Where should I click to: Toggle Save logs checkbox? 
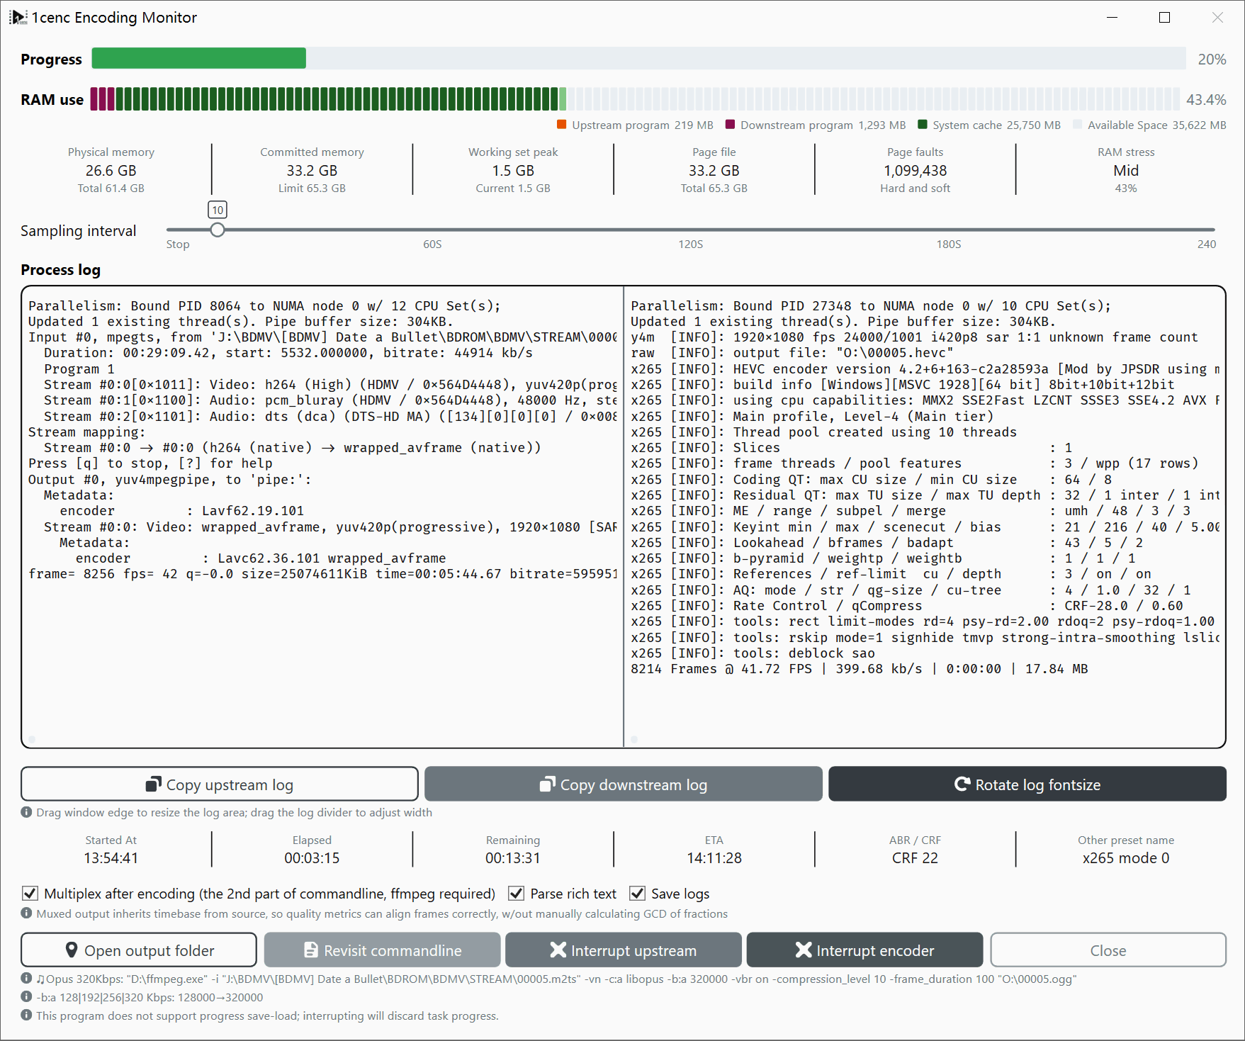tap(638, 894)
